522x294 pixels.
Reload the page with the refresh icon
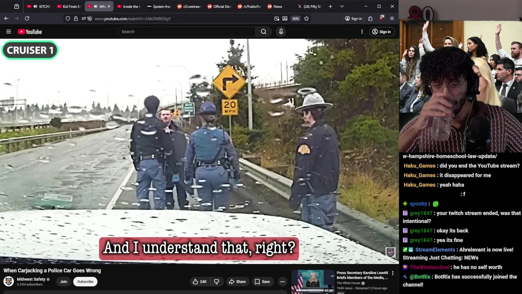pyautogui.click(x=27, y=18)
